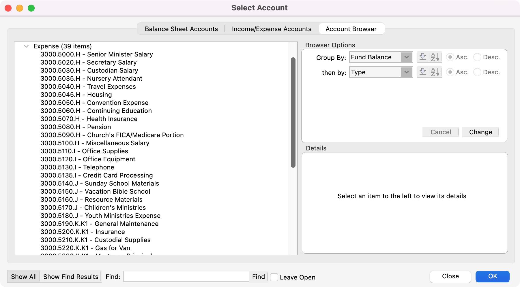Pick 3000.5220.K.K1 Gas for Van account
The image size is (520, 287).
coord(85,248)
